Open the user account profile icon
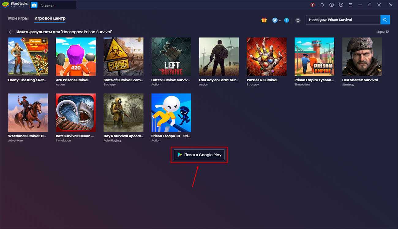 click(x=332, y=5)
